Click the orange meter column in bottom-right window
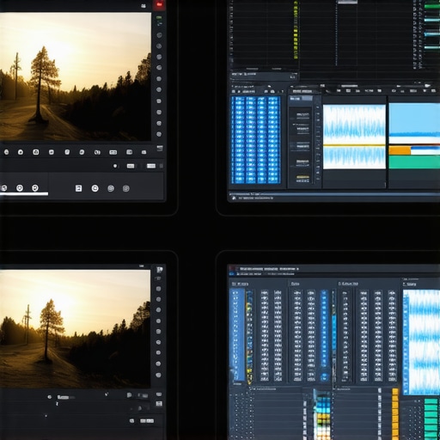 [x=395, y=414]
